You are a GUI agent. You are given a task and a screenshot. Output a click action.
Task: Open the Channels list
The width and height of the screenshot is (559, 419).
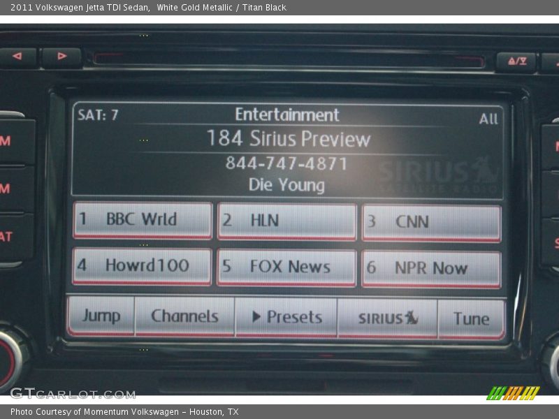pyautogui.click(x=184, y=316)
